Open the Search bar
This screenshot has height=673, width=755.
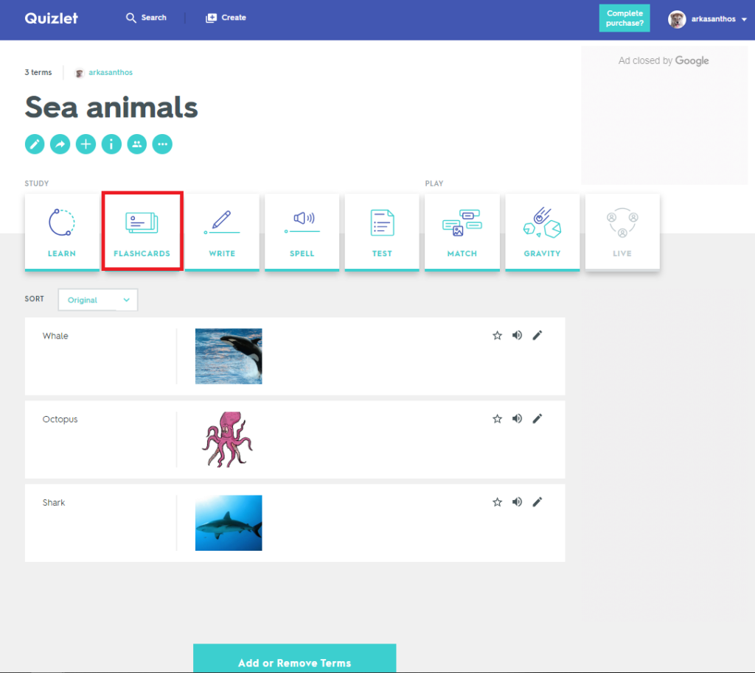(x=146, y=18)
